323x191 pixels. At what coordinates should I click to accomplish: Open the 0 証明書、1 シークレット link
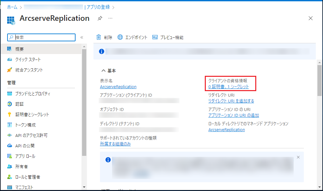click(x=229, y=87)
